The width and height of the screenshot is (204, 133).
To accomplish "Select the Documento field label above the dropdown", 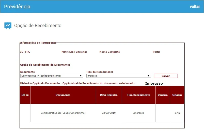I will pos(27,72).
